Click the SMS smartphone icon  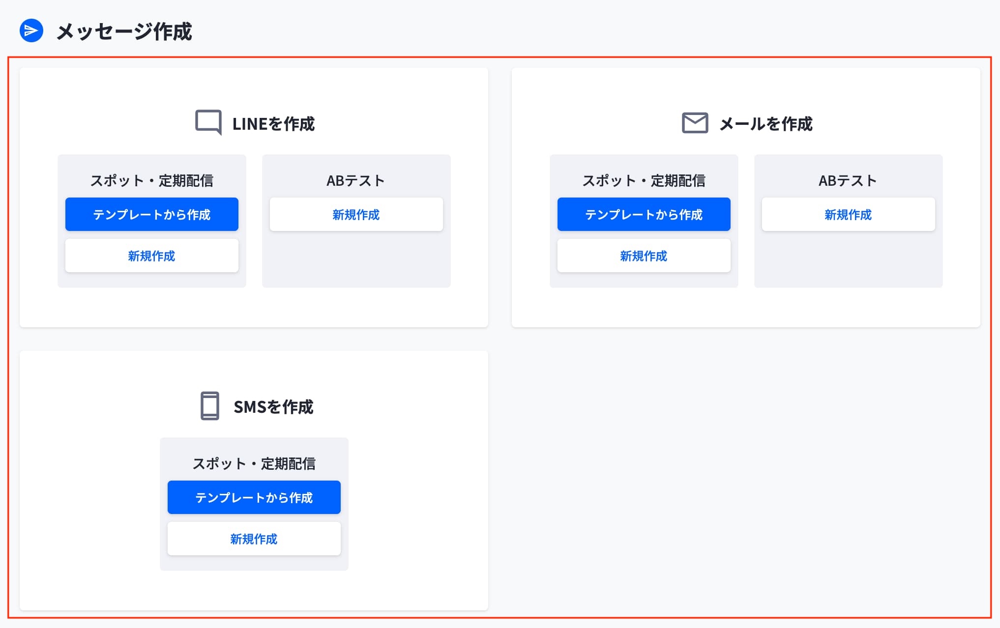[210, 406]
